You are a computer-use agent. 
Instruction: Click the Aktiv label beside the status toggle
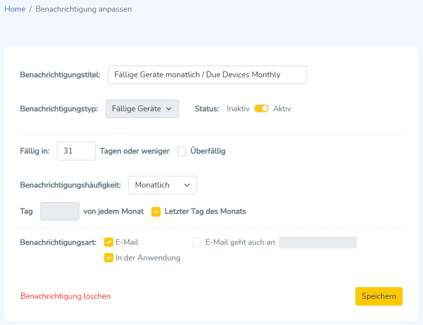282,108
